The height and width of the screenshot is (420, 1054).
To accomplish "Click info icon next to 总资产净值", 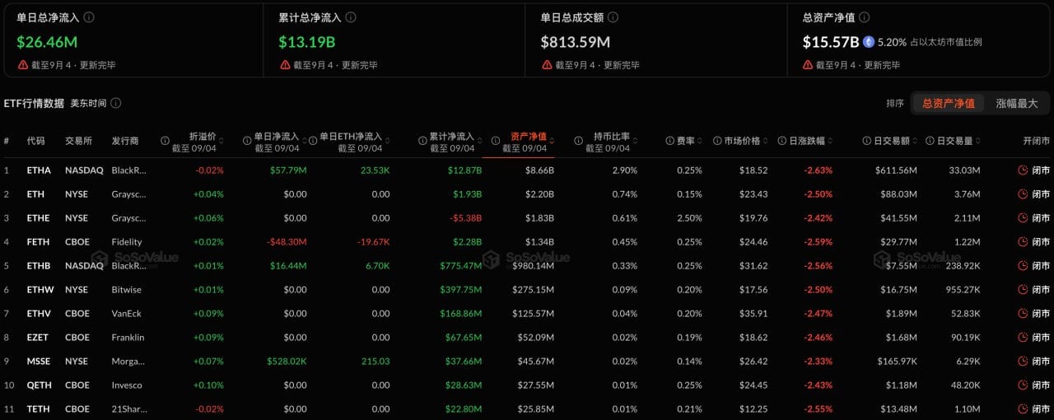I will tap(864, 17).
